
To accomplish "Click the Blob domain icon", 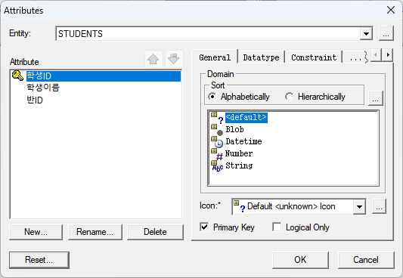I will point(217,130).
